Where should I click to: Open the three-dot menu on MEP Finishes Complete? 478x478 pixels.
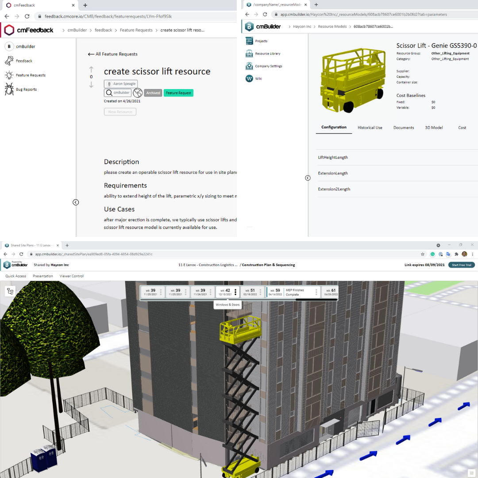tap(316, 292)
